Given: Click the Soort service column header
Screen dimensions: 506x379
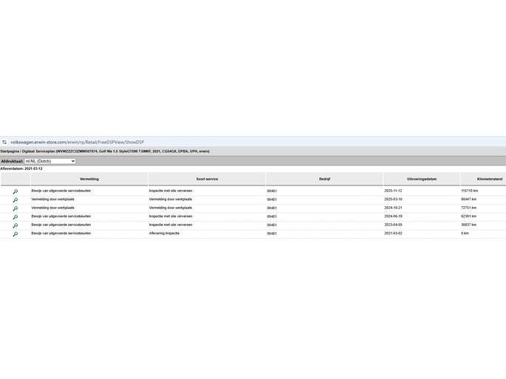Looking at the screenshot, I should 207,179.
